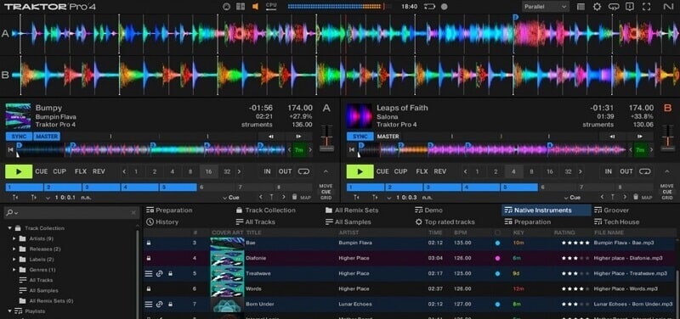Screen dimensions: 680x319
Task: Toggle MASTER on Deck A
Action: [47, 137]
